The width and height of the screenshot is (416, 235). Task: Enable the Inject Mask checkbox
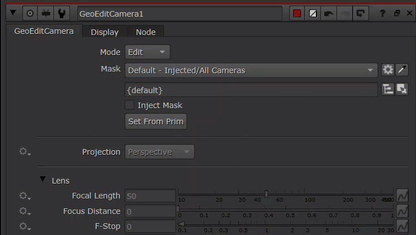pos(130,105)
